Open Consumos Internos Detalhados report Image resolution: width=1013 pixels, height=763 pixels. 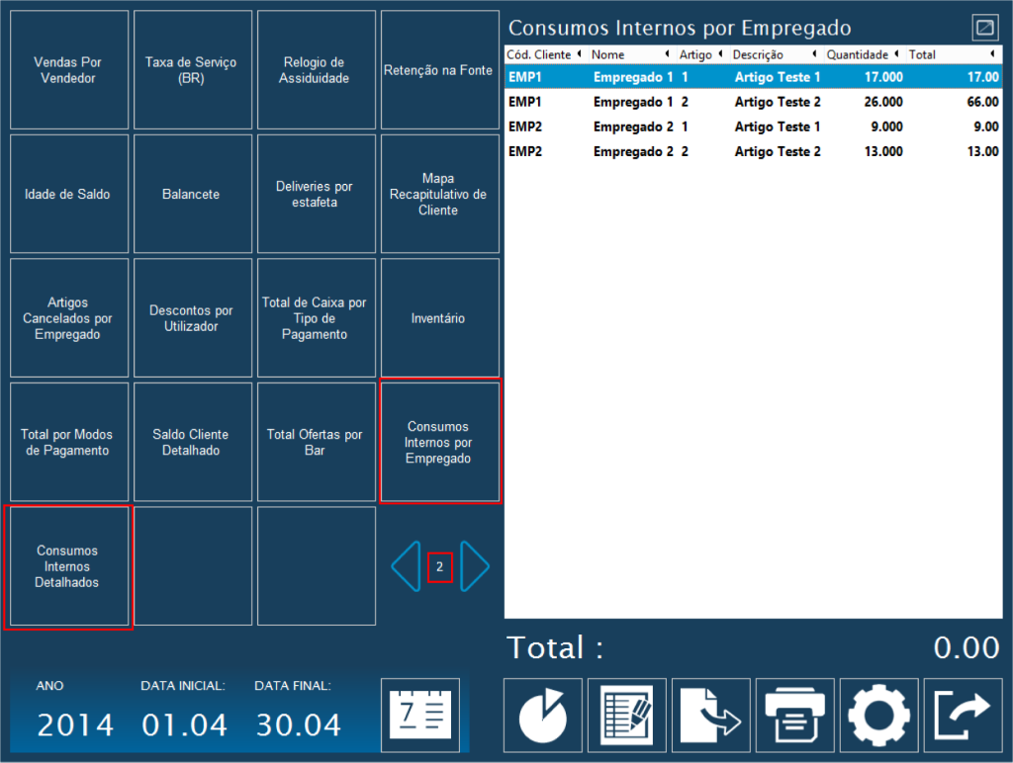pos(69,567)
